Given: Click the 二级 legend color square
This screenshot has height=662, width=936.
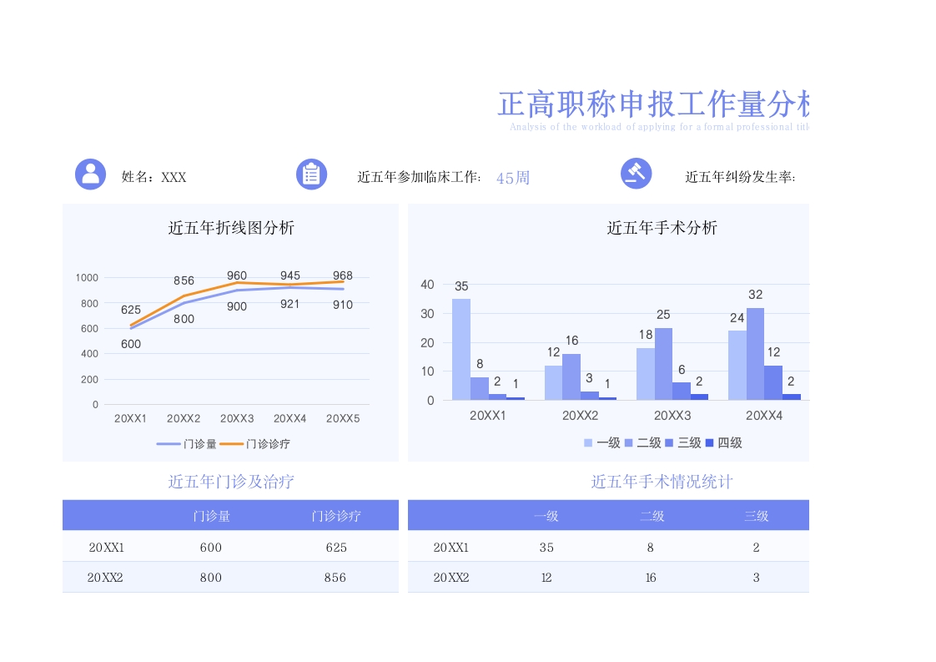Looking at the screenshot, I should point(631,443).
